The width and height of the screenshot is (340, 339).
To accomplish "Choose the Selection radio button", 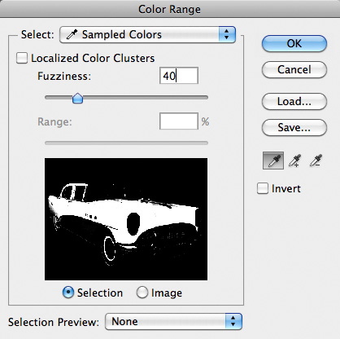I will click(x=68, y=293).
